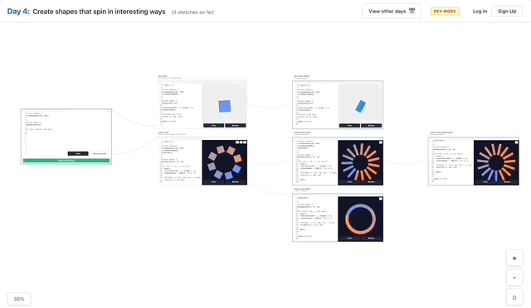Click the blue square canvas preview
This screenshot has height=308, width=531.
(x=225, y=103)
